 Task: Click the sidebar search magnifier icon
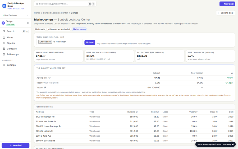(x=4, y=31)
